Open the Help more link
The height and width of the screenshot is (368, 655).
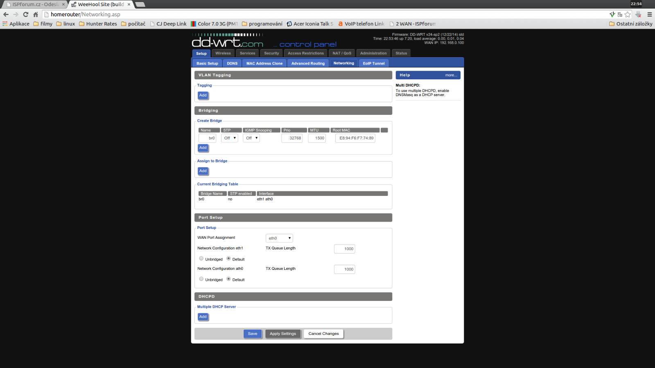[451, 75]
